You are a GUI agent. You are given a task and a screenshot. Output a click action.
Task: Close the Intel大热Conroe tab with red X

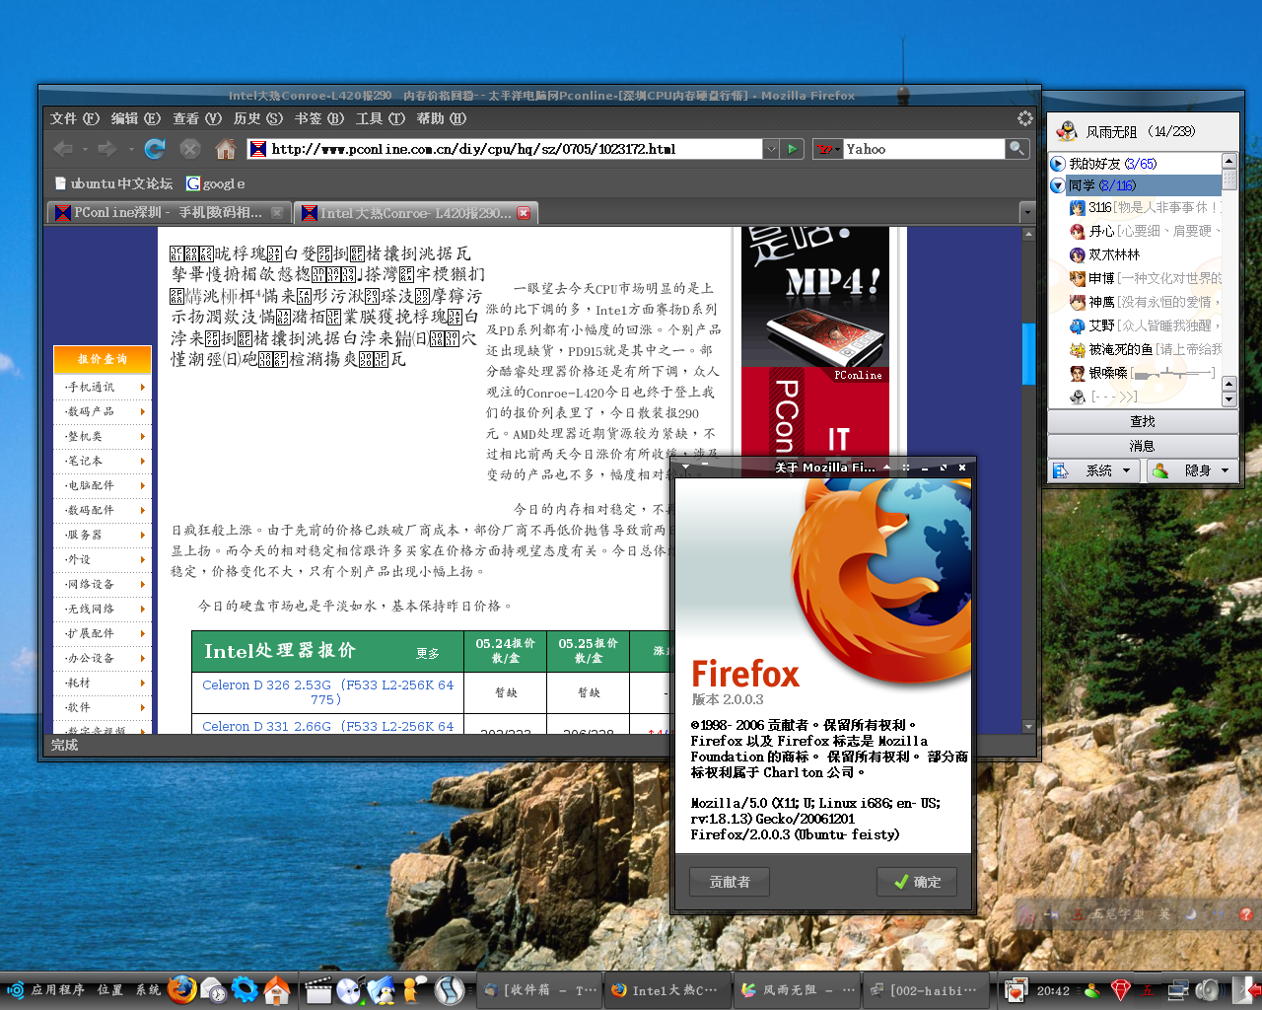[524, 213]
